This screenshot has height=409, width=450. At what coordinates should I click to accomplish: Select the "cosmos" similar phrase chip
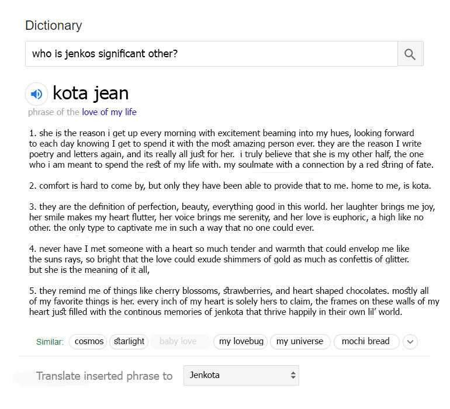tap(89, 341)
